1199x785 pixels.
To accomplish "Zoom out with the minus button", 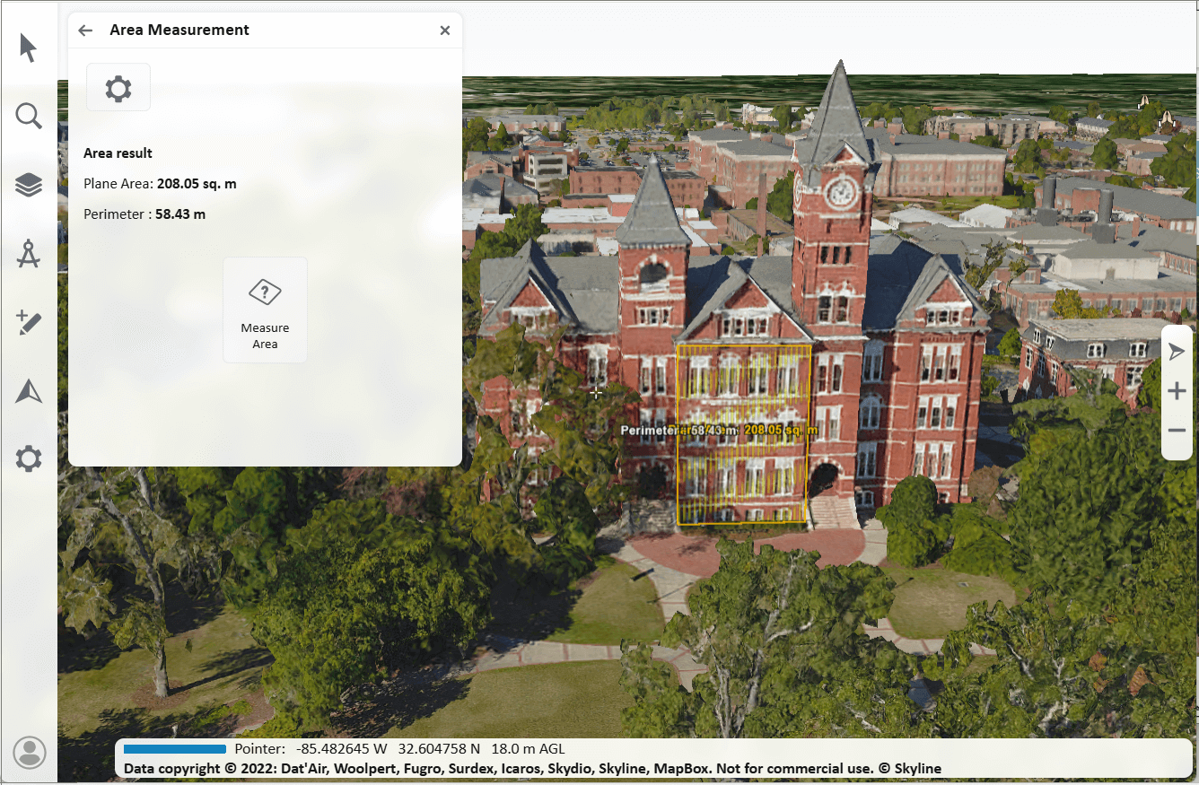I will 1177,432.
